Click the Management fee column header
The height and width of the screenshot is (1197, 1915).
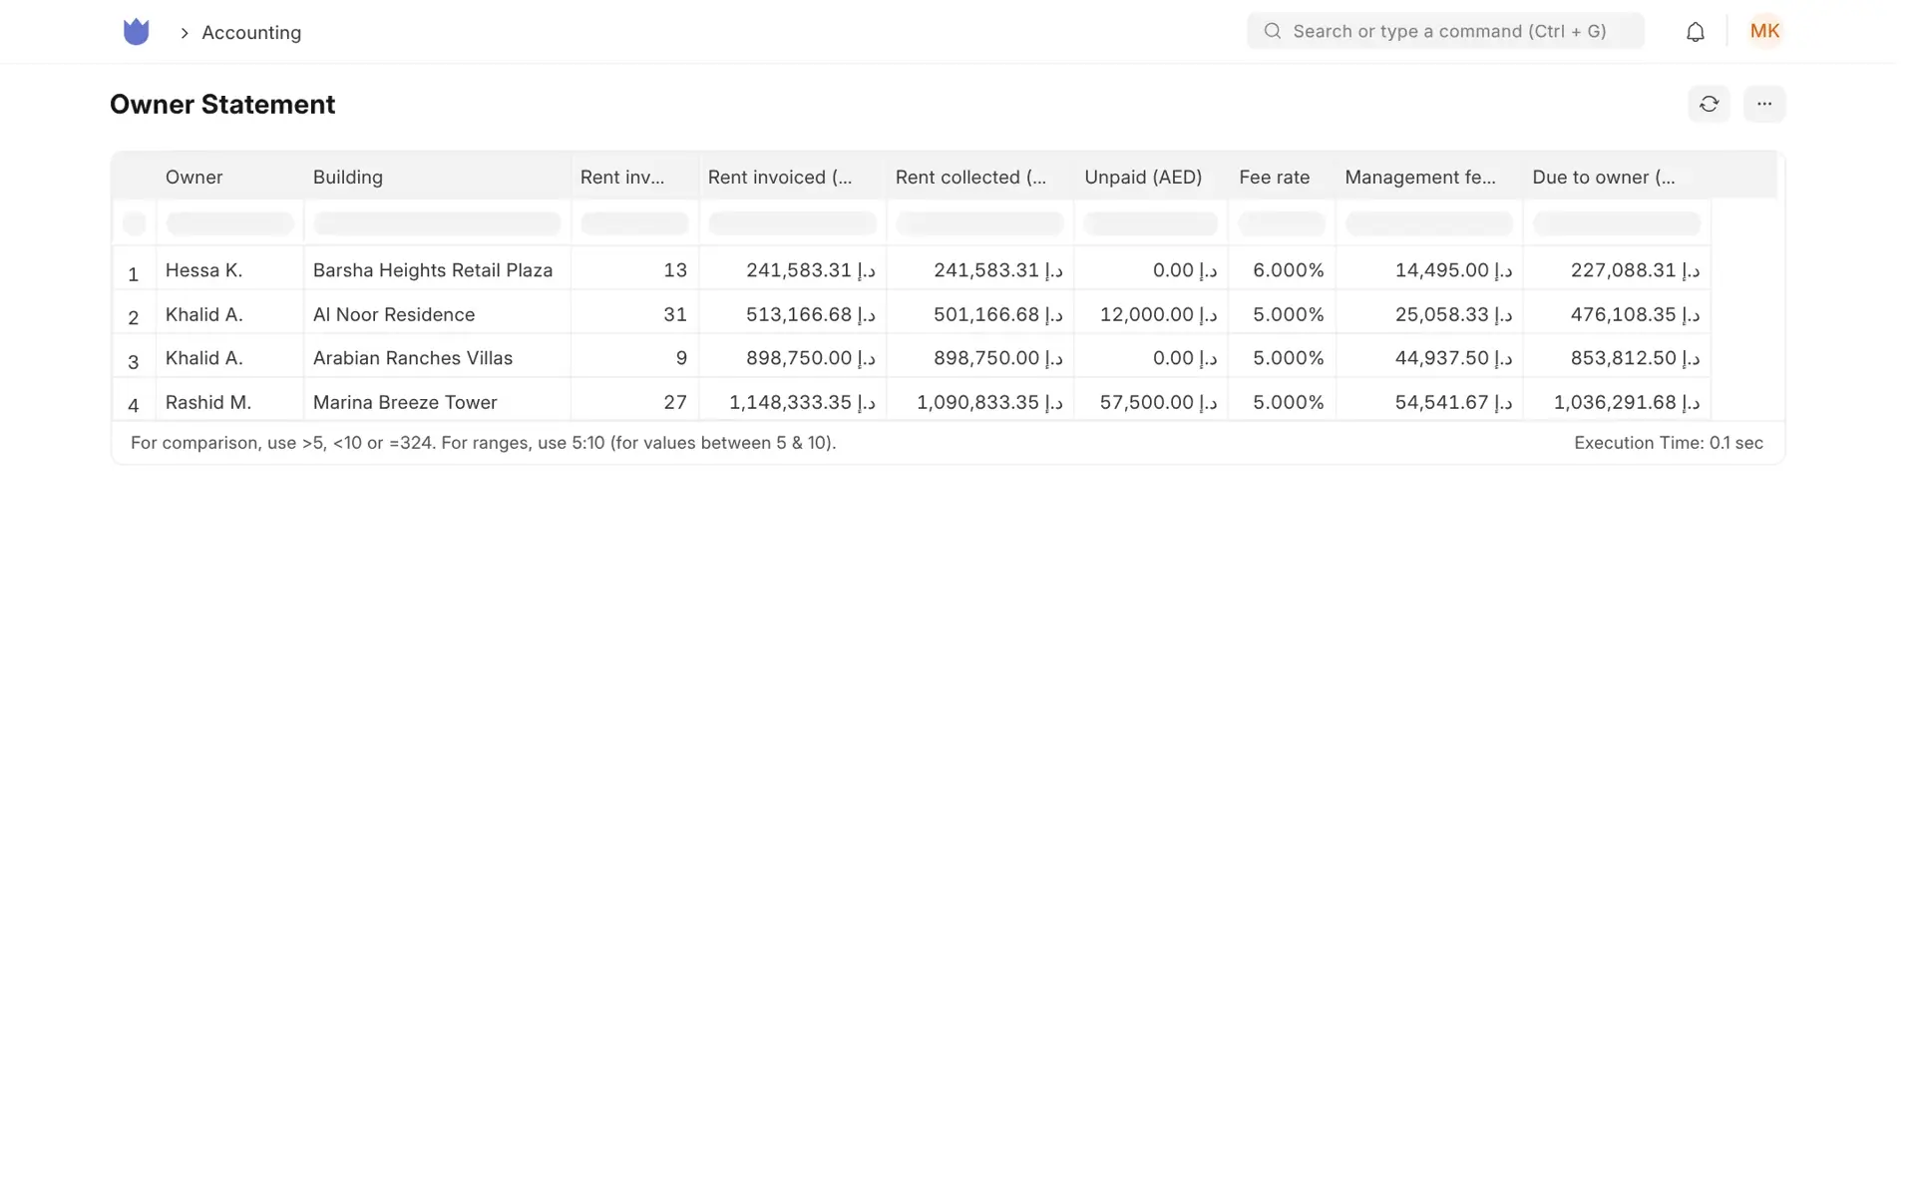click(x=1429, y=177)
